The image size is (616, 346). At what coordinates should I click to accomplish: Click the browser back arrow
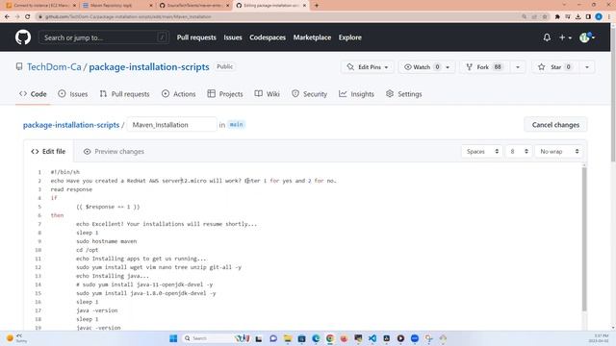[x=7, y=16]
